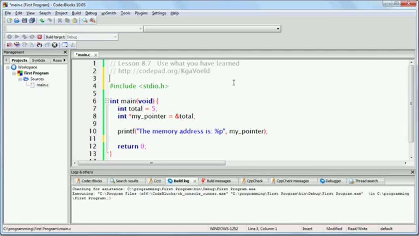
Task: Click the Copy toolbar icon
Action: pos(67,20)
